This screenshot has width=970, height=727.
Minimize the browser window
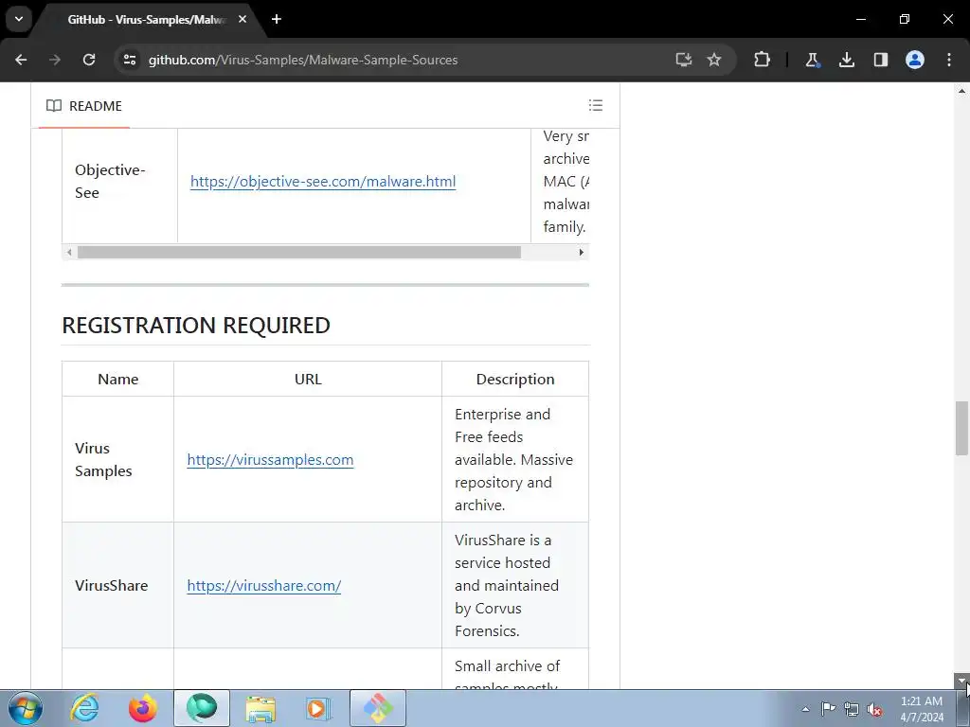pos(860,19)
